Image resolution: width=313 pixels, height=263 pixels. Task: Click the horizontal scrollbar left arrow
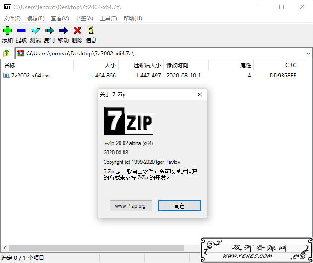pos(5,248)
